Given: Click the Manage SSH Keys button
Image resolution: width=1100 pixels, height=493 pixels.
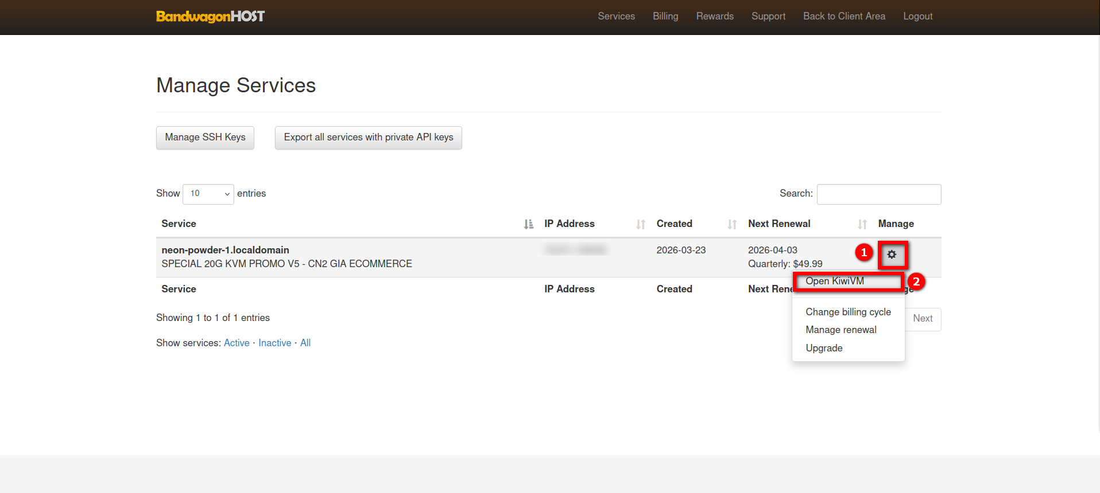Looking at the screenshot, I should click(x=205, y=138).
